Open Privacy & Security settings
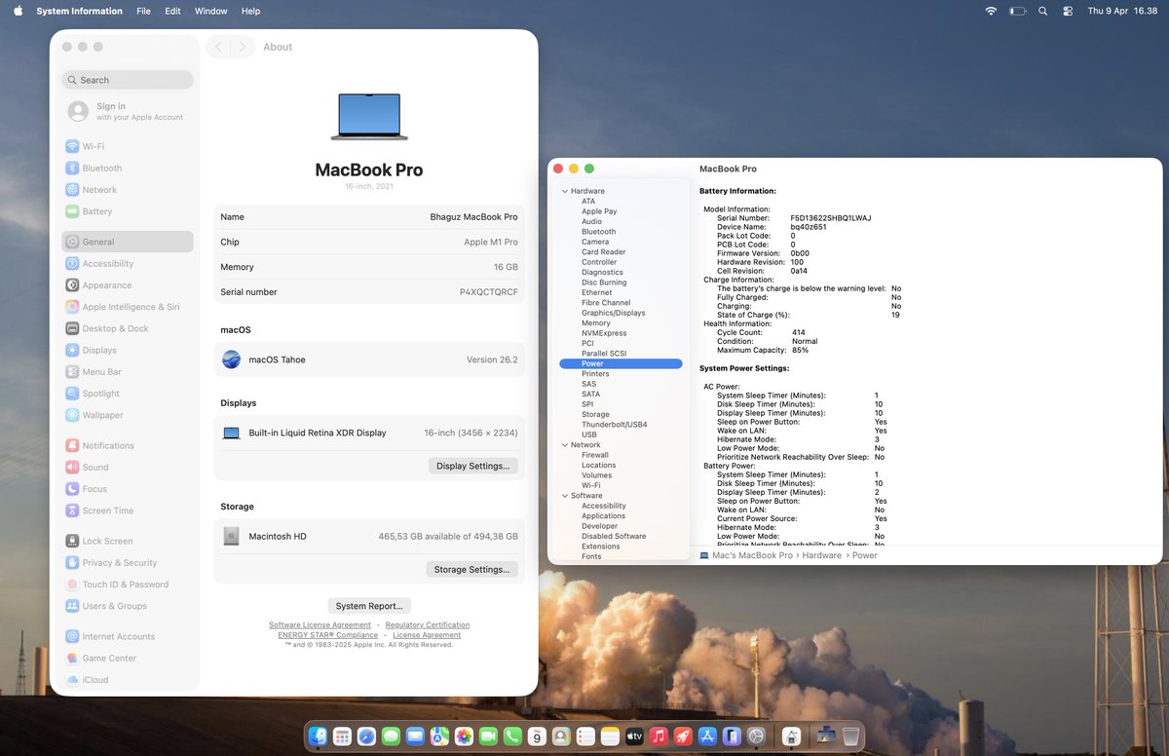 [128, 562]
